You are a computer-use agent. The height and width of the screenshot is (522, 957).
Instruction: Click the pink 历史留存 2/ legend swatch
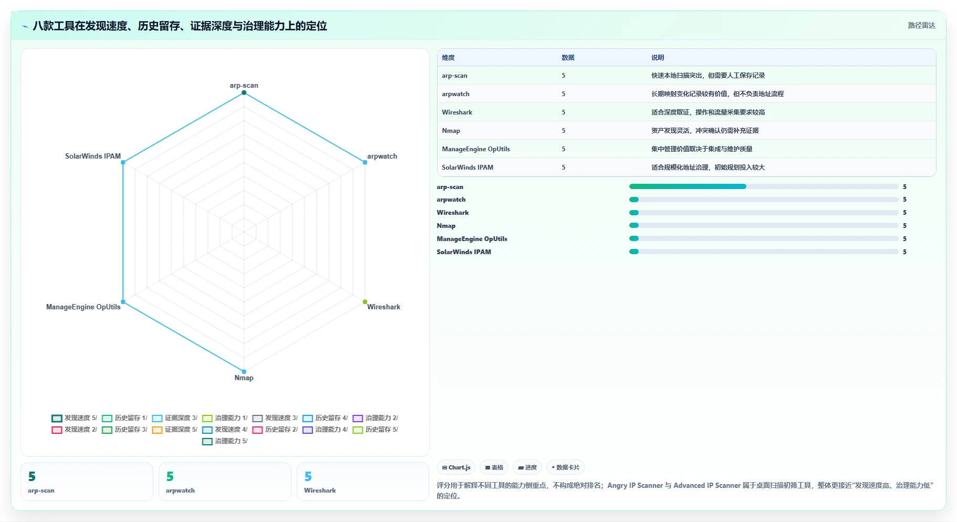click(x=257, y=430)
